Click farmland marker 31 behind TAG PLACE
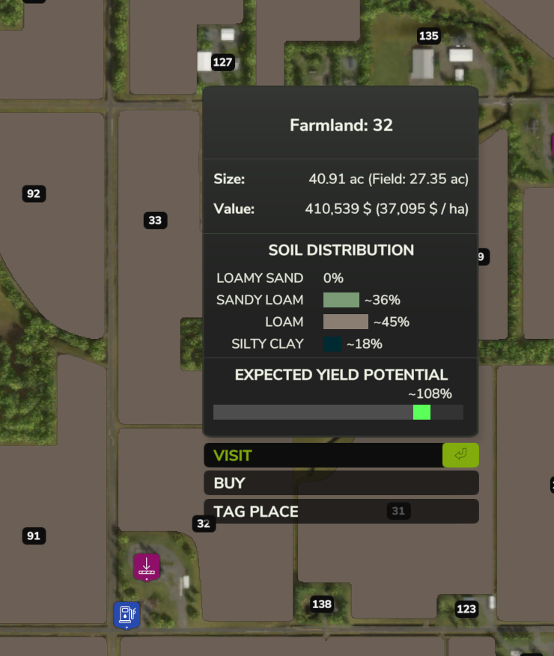554x656 pixels. pos(398,511)
